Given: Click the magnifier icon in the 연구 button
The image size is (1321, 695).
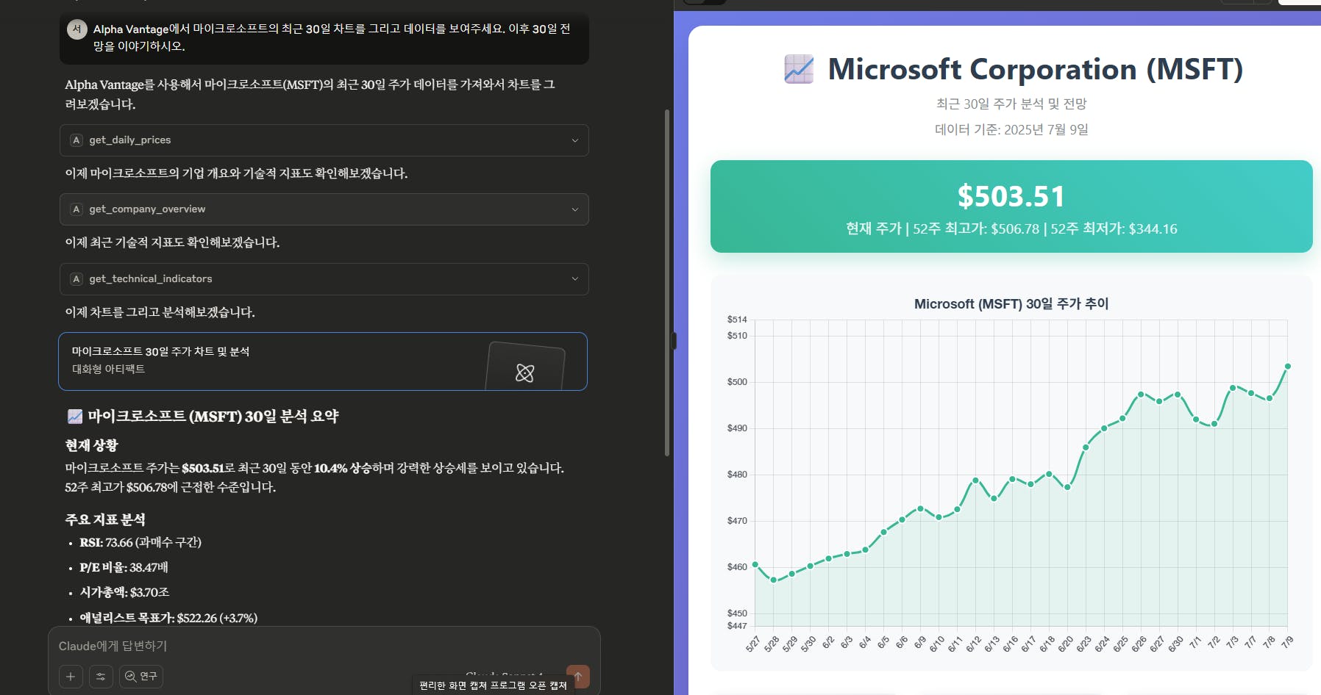Looking at the screenshot, I should (130, 677).
